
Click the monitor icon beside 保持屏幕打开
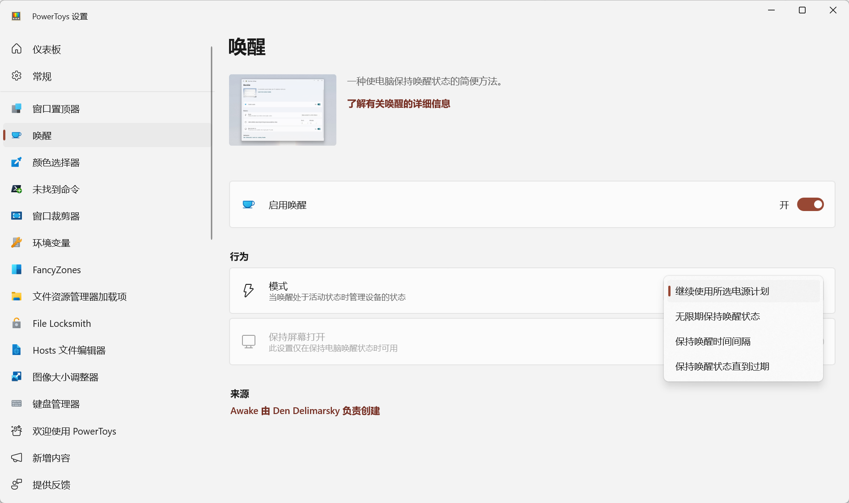(x=249, y=342)
